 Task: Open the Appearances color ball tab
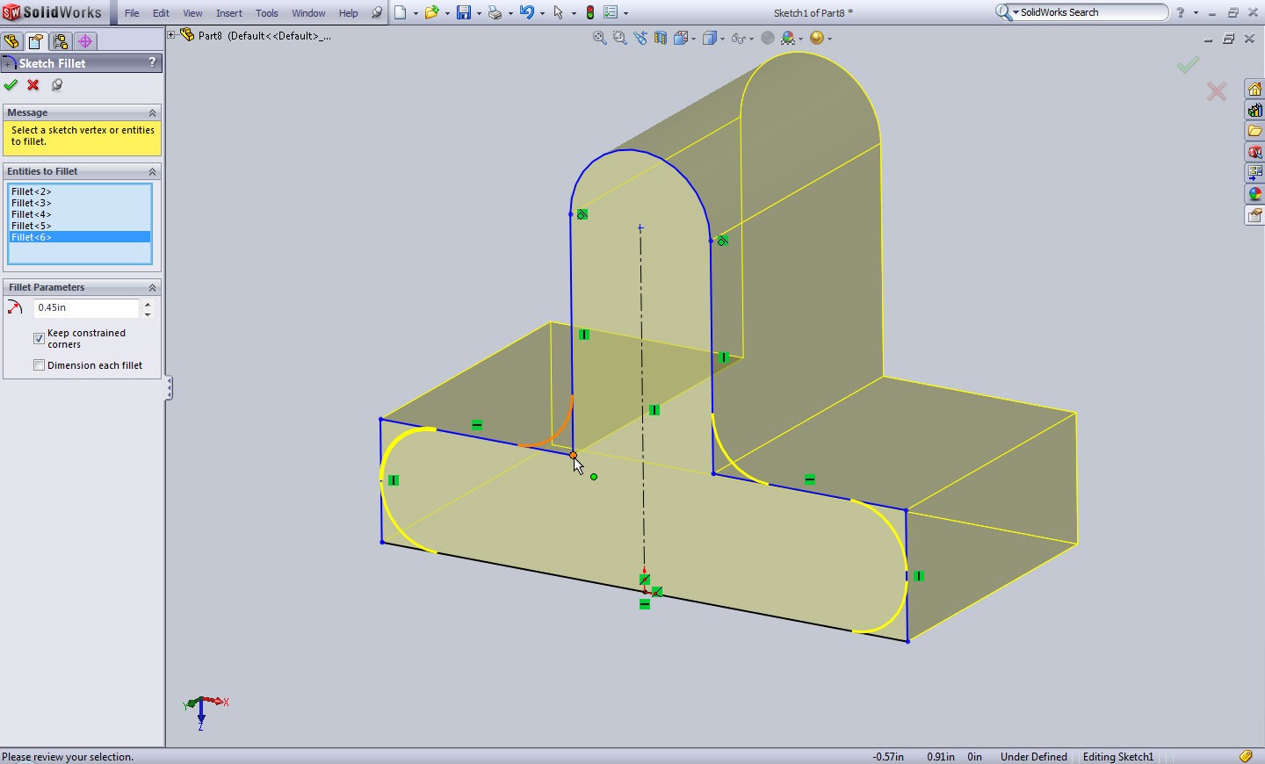click(1254, 194)
